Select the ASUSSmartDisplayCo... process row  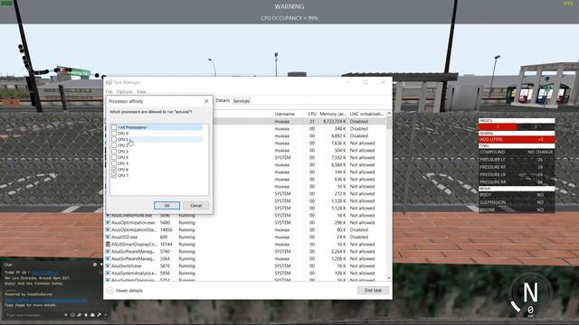click(245, 245)
